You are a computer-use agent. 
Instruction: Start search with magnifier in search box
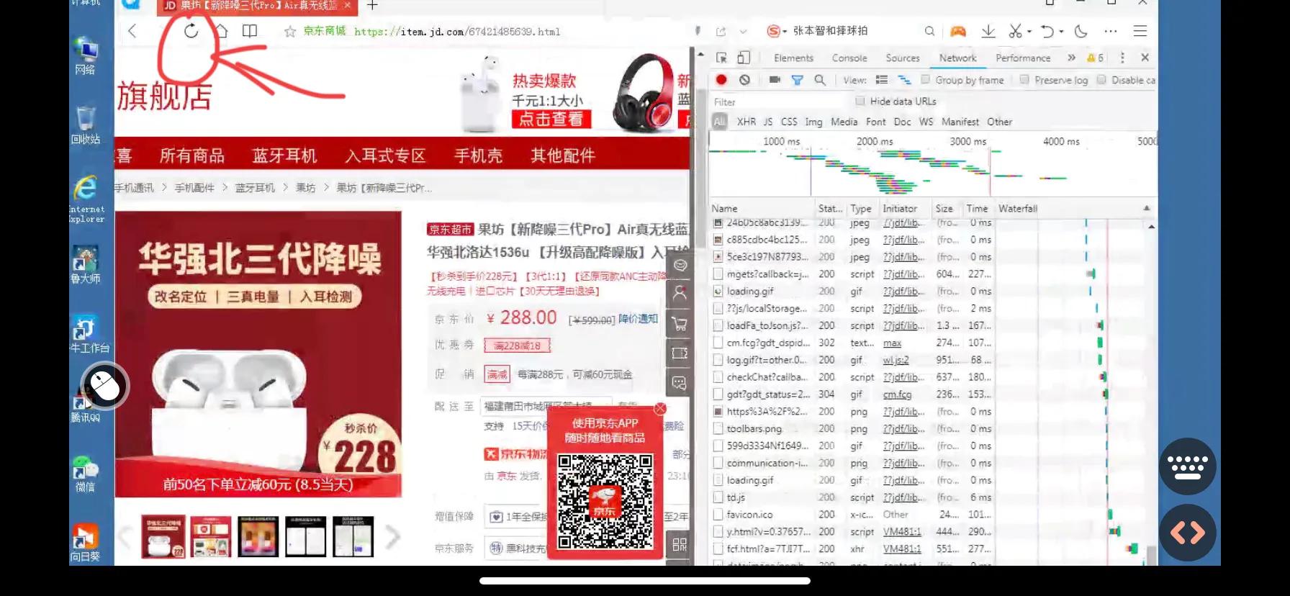click(929, 31)
